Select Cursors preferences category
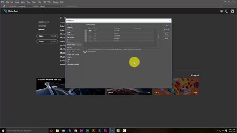 point(70,47)
